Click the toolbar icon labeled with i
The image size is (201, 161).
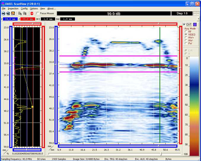25,13
